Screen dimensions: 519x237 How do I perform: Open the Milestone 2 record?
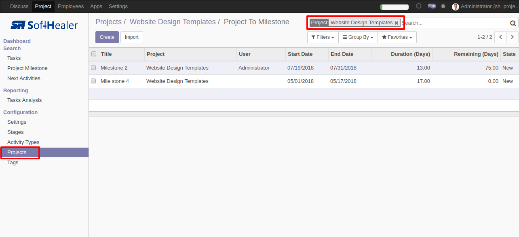114,68
